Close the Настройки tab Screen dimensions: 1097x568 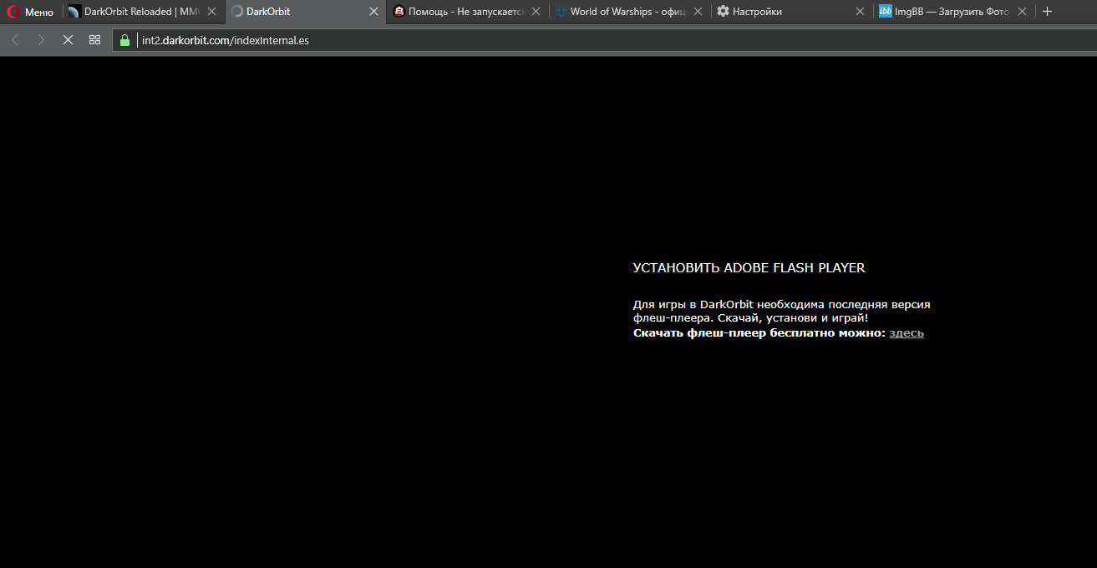coord(860,12)
